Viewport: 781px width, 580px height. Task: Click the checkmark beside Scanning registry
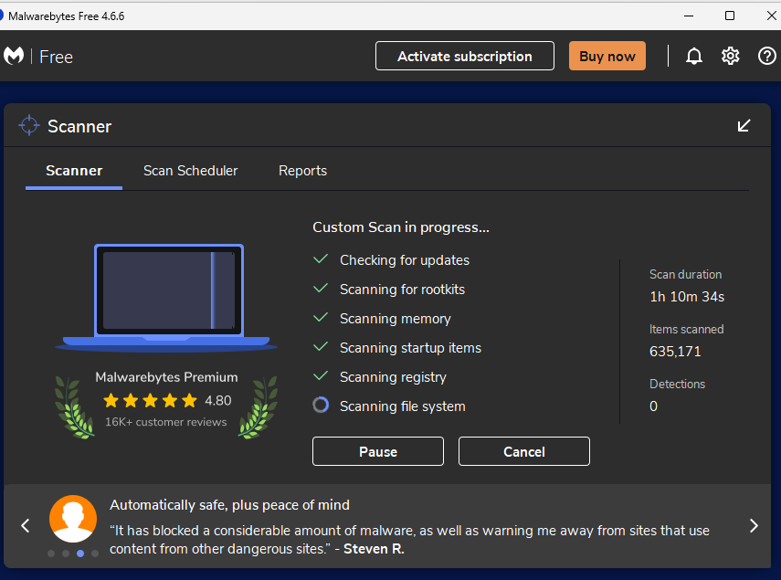point(321,375)
